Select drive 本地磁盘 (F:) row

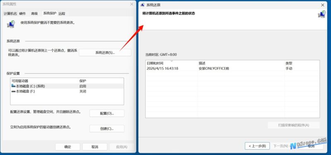point(67,91)
